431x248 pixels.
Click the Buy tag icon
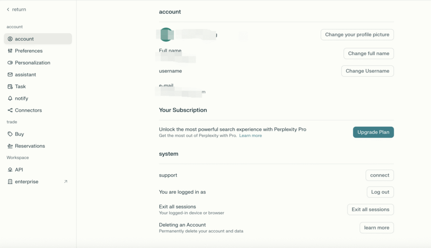[x=10, y=134]
